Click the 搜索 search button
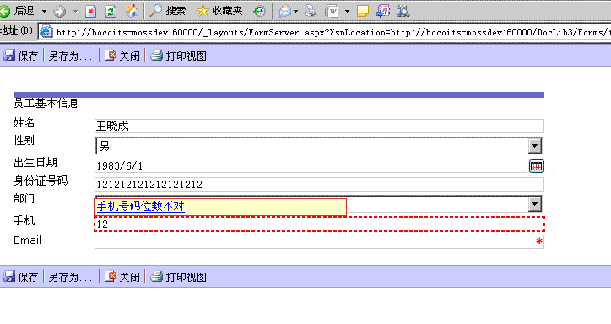The height and width of the screenshot is (324, 611). 168,11
